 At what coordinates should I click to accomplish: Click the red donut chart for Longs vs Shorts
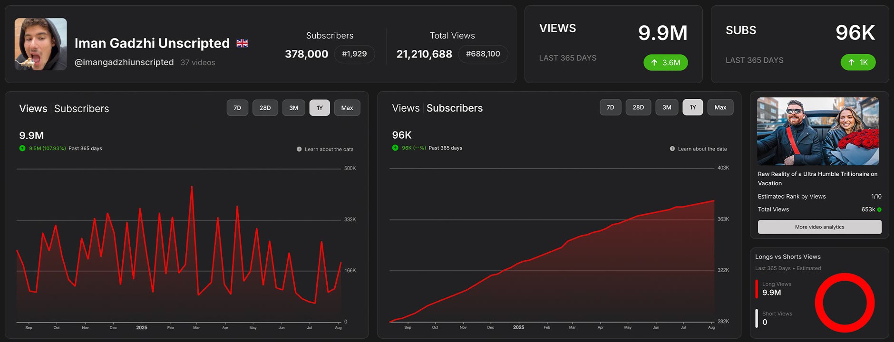tap(845, 303)
